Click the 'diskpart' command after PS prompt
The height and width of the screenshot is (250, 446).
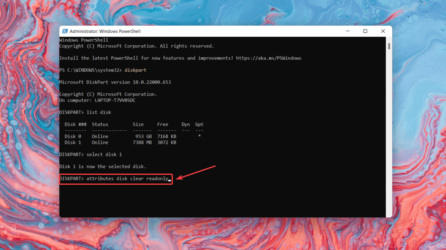(135, 70)
